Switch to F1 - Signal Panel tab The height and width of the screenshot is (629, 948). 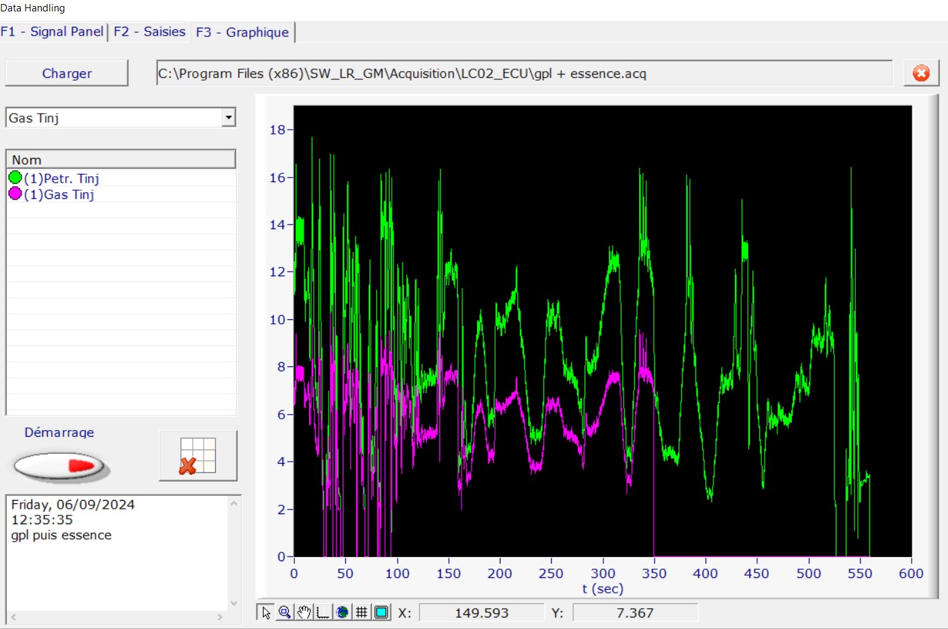tap(52, 32)
